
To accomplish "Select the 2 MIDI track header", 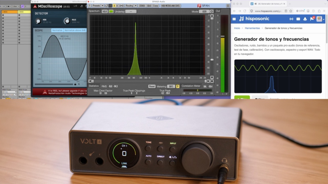I will pyautogui.click(x=24, y=12).
